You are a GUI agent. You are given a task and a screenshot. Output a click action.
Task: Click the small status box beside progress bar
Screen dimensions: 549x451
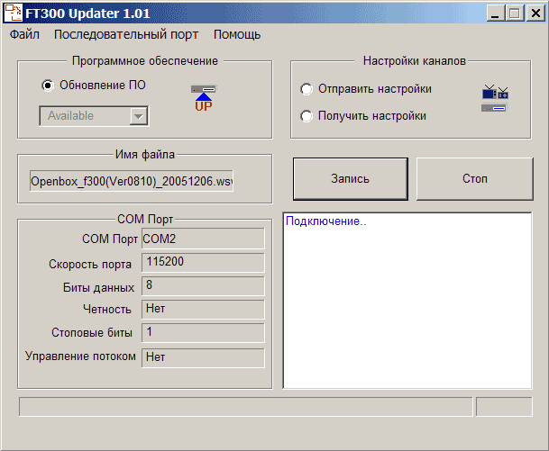pyautogui.click(x=504, y=407)
